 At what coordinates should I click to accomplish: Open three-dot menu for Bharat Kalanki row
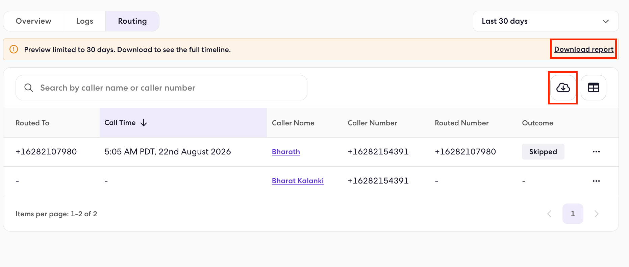tap(596, 181)
